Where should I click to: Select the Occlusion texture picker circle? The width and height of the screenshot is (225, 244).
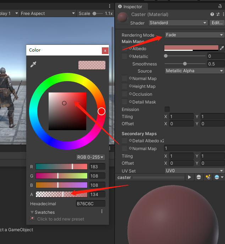[x=131, y=94]
